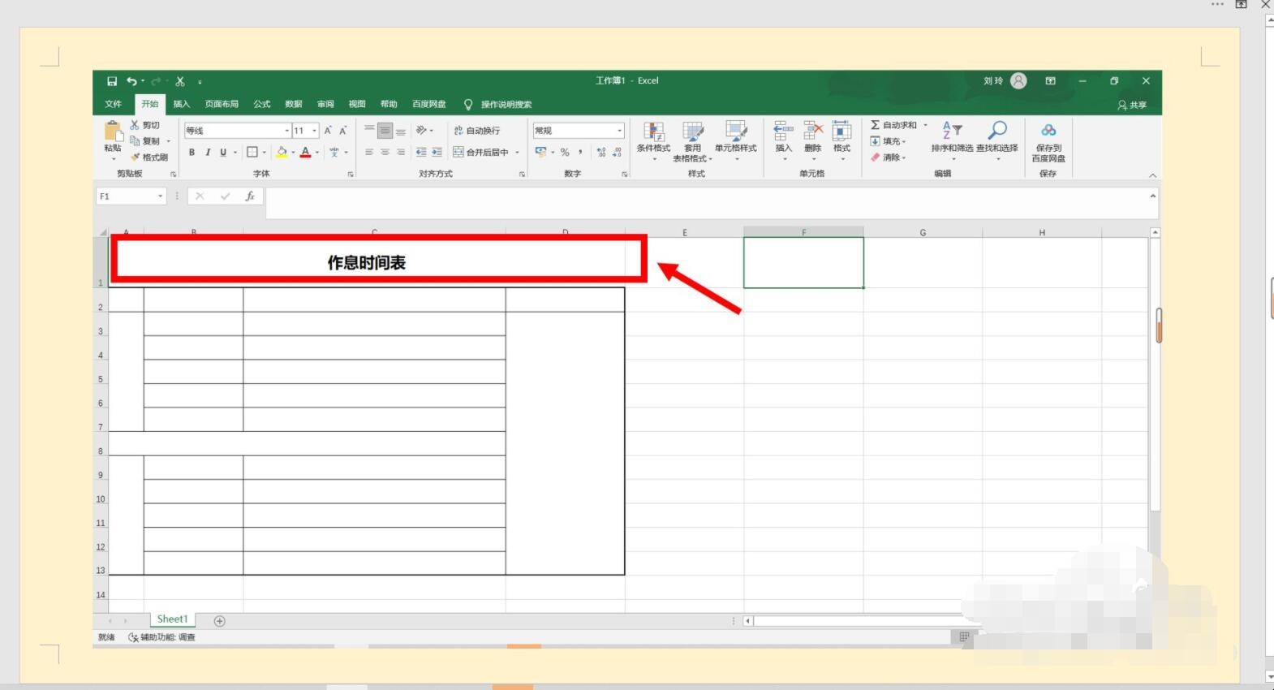This screenshot has width=1274, height=690.
Task: Click Save to Baidu Netdisk (保存到百度网盘)
Action: [1048, 141]
